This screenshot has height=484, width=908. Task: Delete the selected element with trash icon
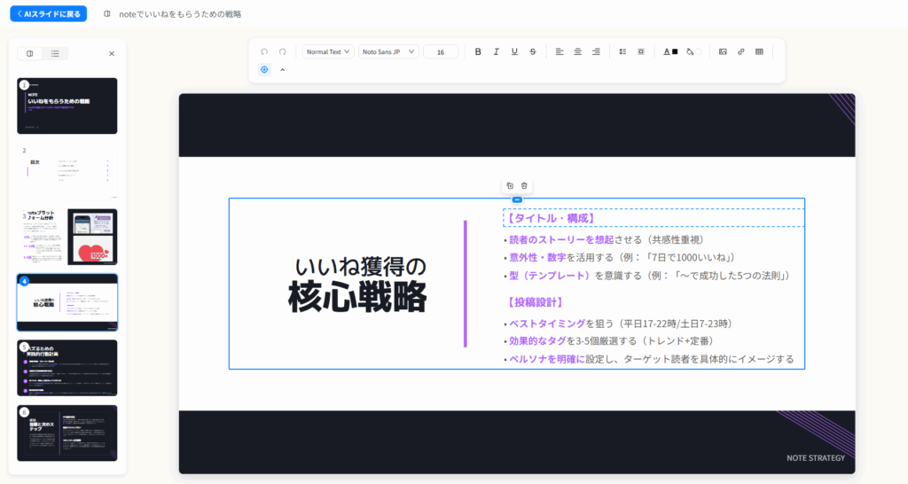524,185
